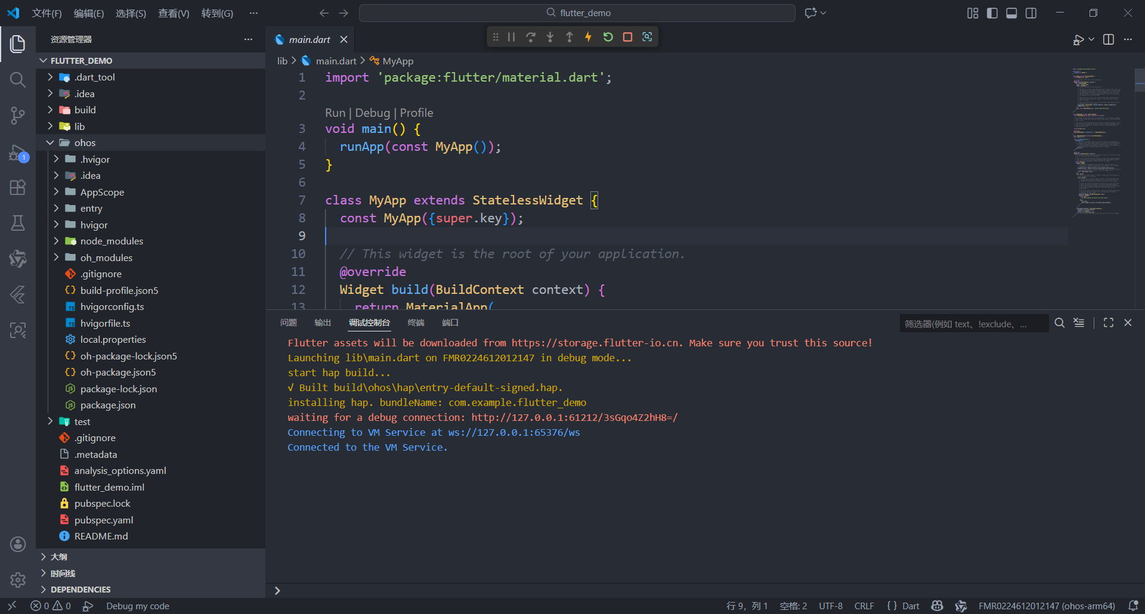Clear the debug console output
1145x614 pixels.
(x=1079, y=322)
